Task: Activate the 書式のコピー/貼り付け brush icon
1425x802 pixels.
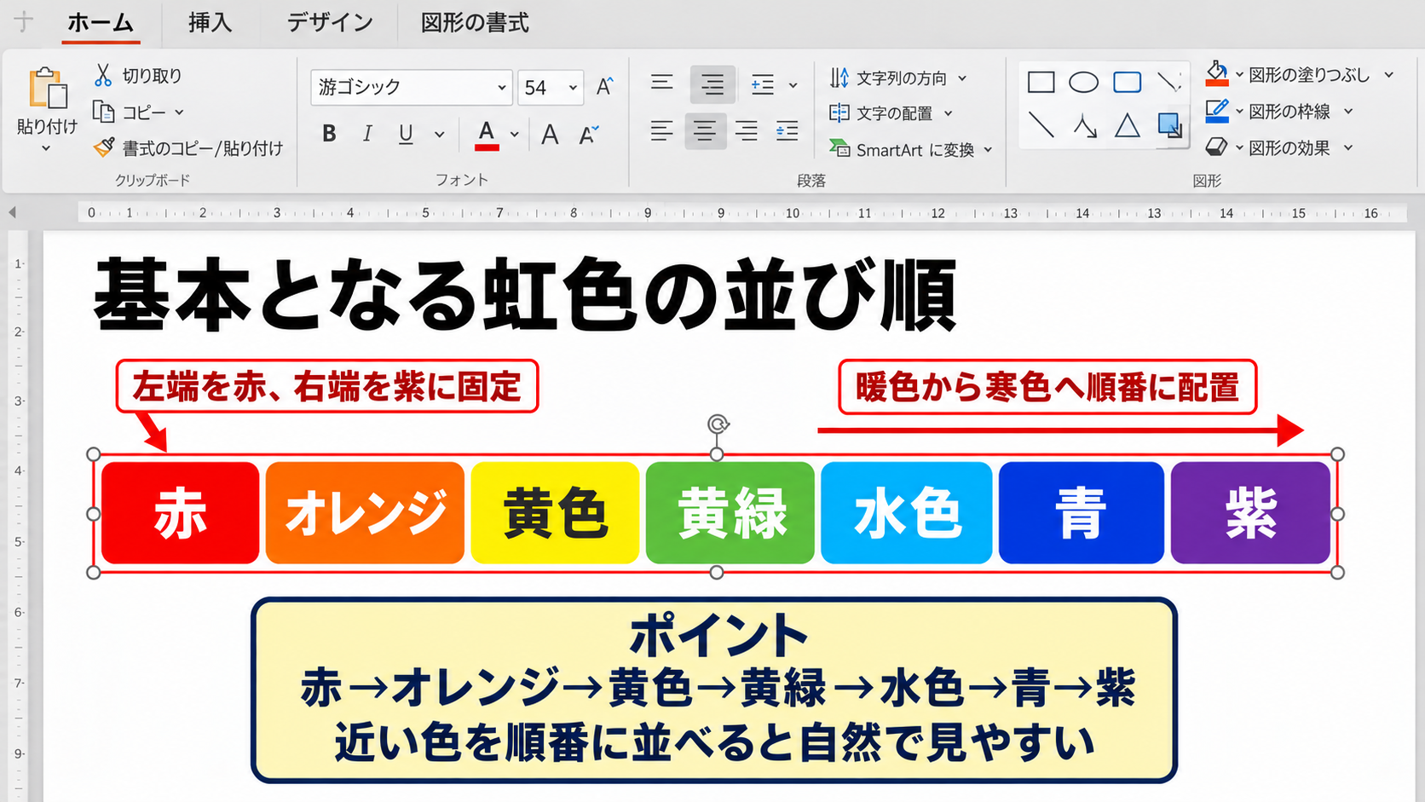Action: coord(104,147)
